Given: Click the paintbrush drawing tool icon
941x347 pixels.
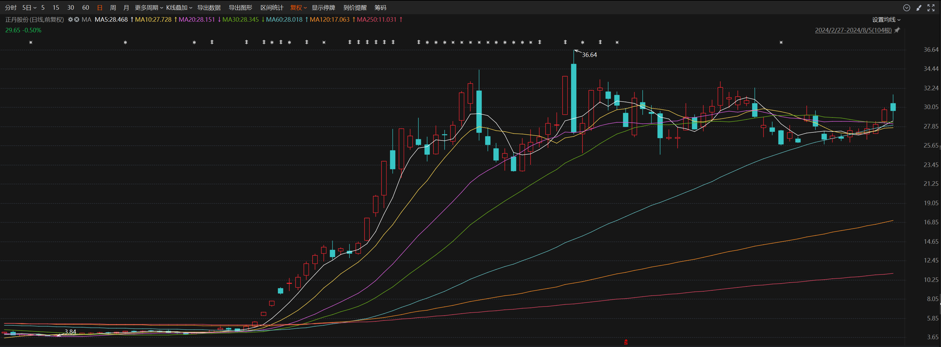Looking at the screenshot, I should [x=919, y=8].
